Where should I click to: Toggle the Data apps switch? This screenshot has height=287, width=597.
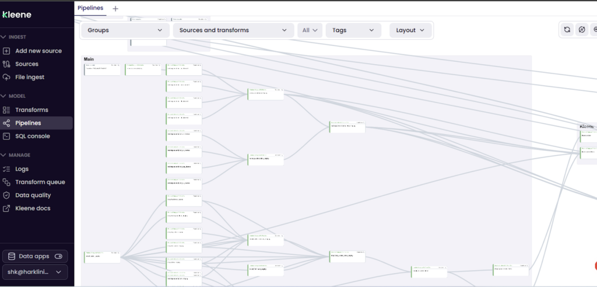pos(58,256)
